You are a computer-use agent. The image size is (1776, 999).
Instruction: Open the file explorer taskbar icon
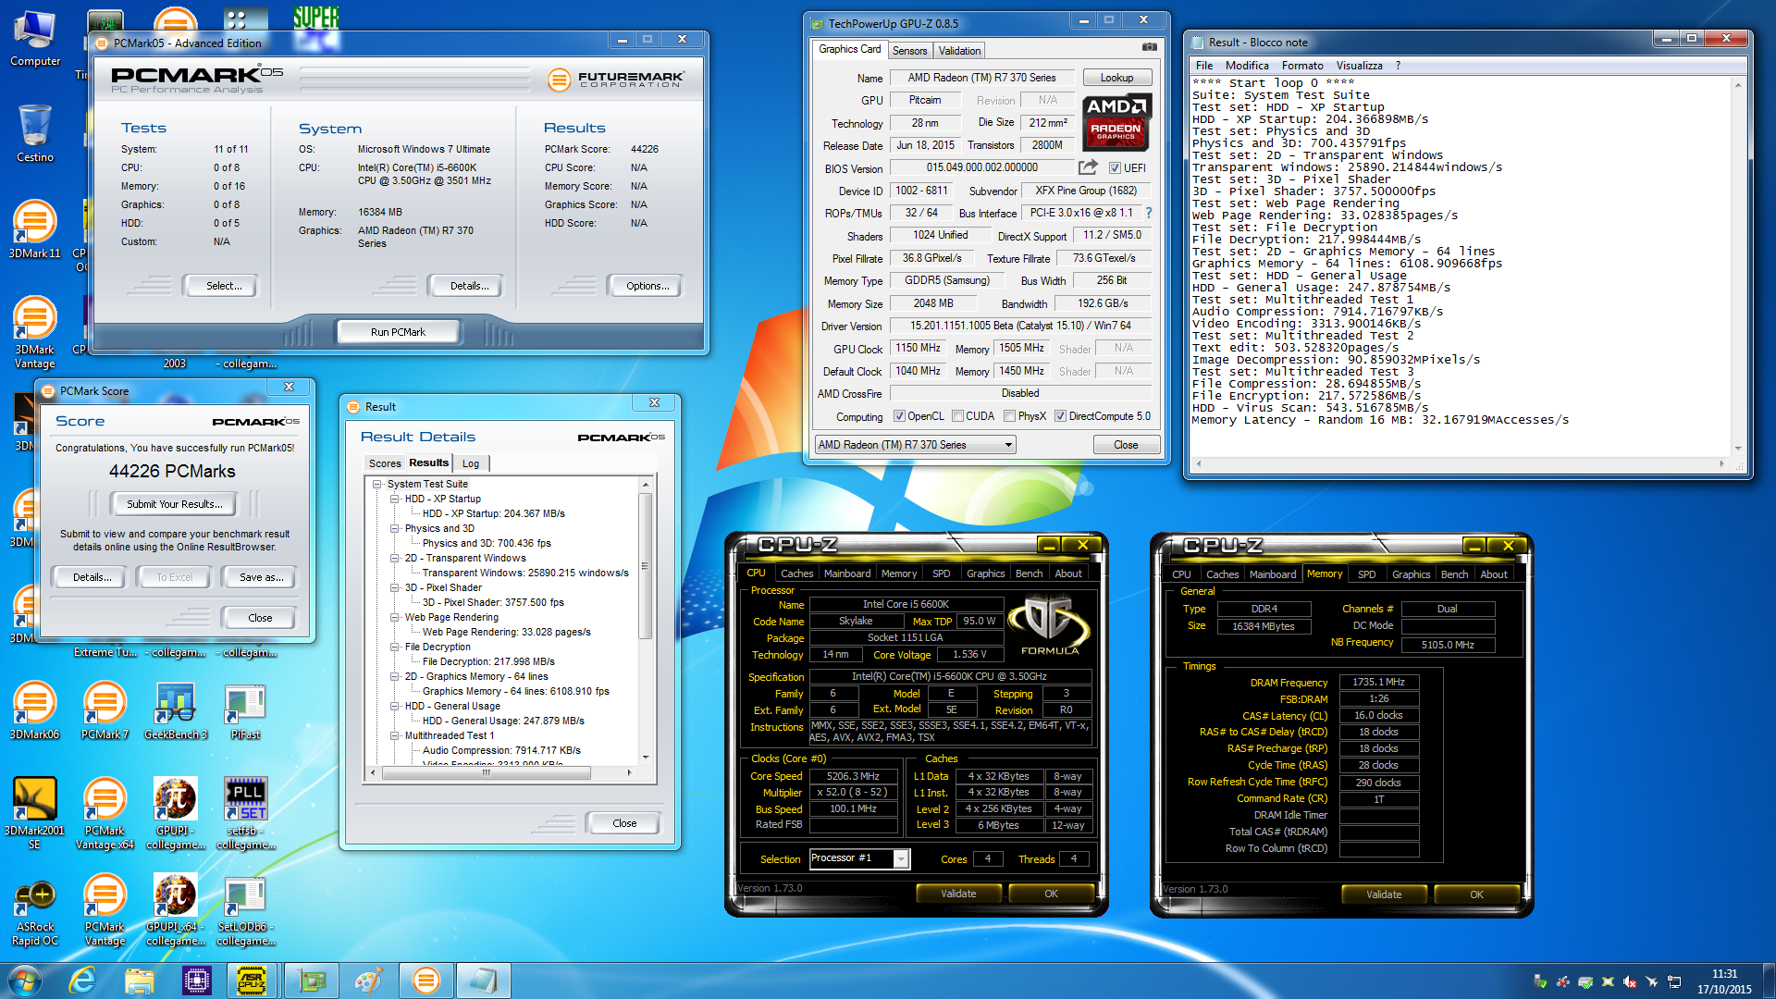pos(139,980)
